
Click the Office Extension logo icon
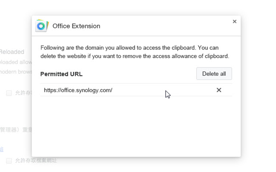point(41,26)
